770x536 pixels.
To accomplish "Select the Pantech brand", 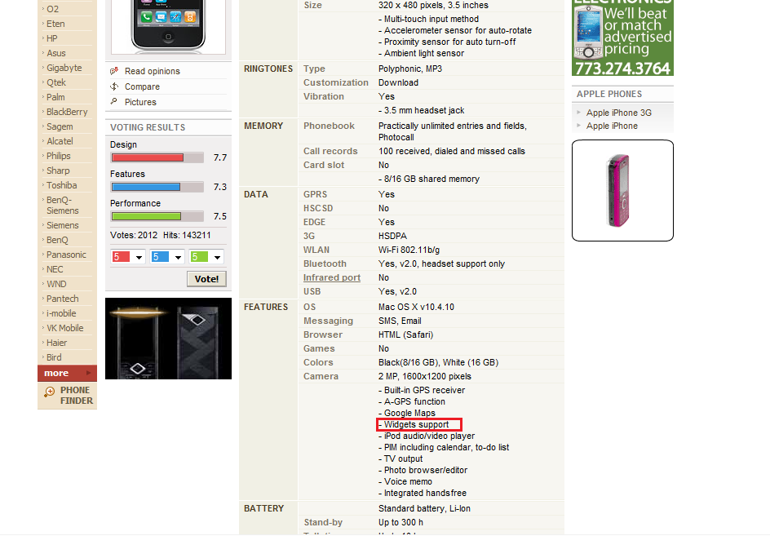I will 62,299.
